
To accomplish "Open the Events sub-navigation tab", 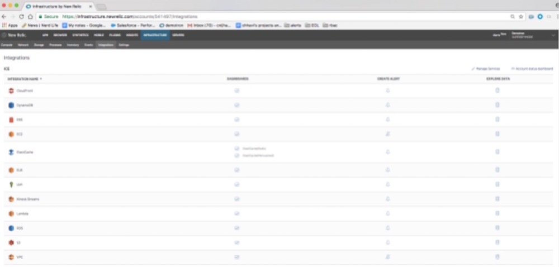I will 88,45.
